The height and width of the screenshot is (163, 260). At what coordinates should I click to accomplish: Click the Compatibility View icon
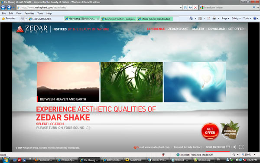coord(185,7)
